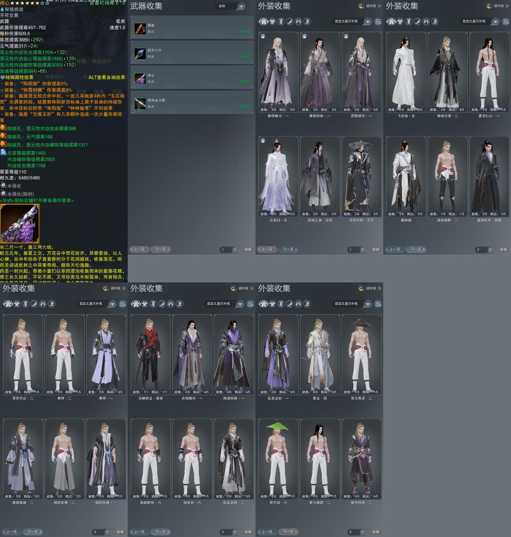Click the badge icon on 云鸾归·五 card
The height and width of the screenshot is (537, 511).
pyautogui.click(x=263, y=141)
